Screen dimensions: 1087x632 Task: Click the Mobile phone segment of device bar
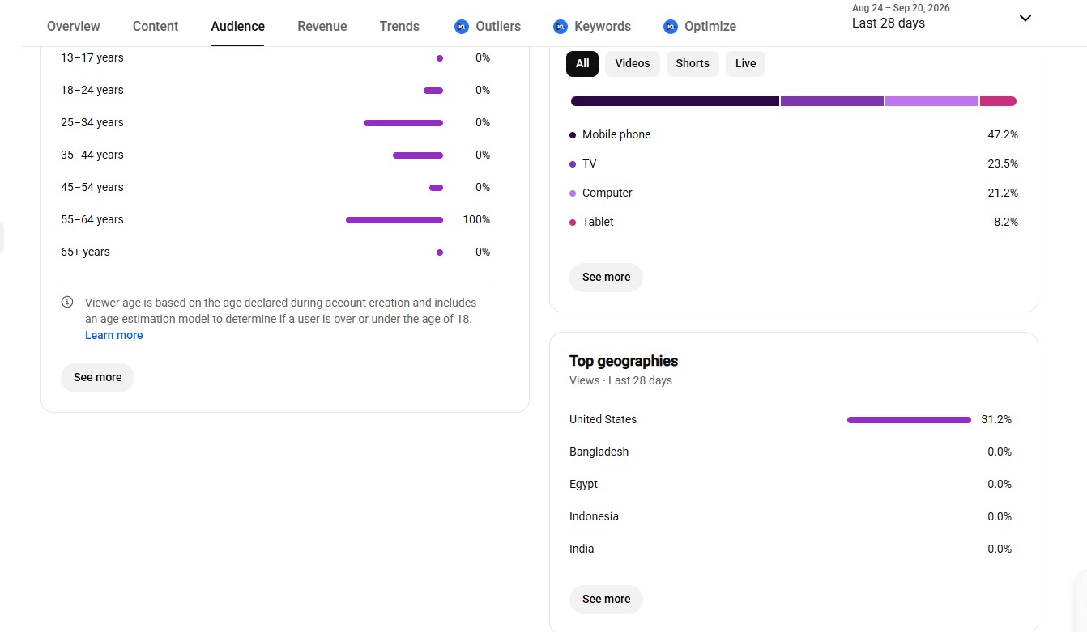(x=675, y=101)
